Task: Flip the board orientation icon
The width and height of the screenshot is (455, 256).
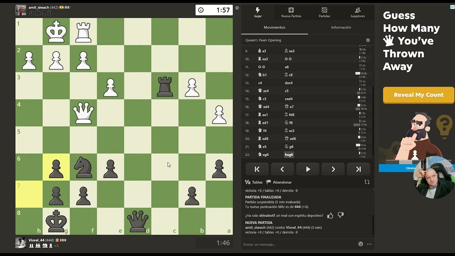Action: pos(367,182)
